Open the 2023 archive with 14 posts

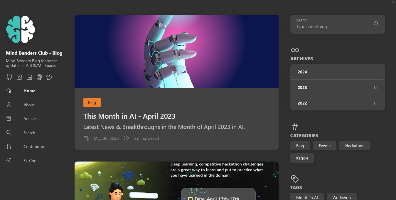point(338,88)
